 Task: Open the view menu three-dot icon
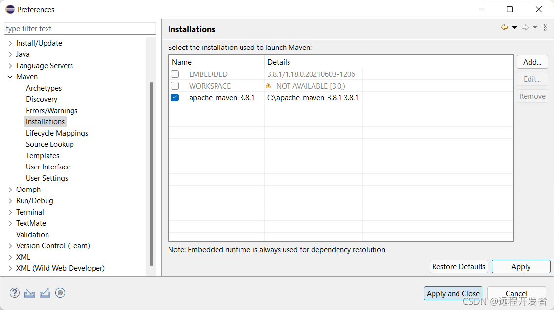[x=545, y=27]
